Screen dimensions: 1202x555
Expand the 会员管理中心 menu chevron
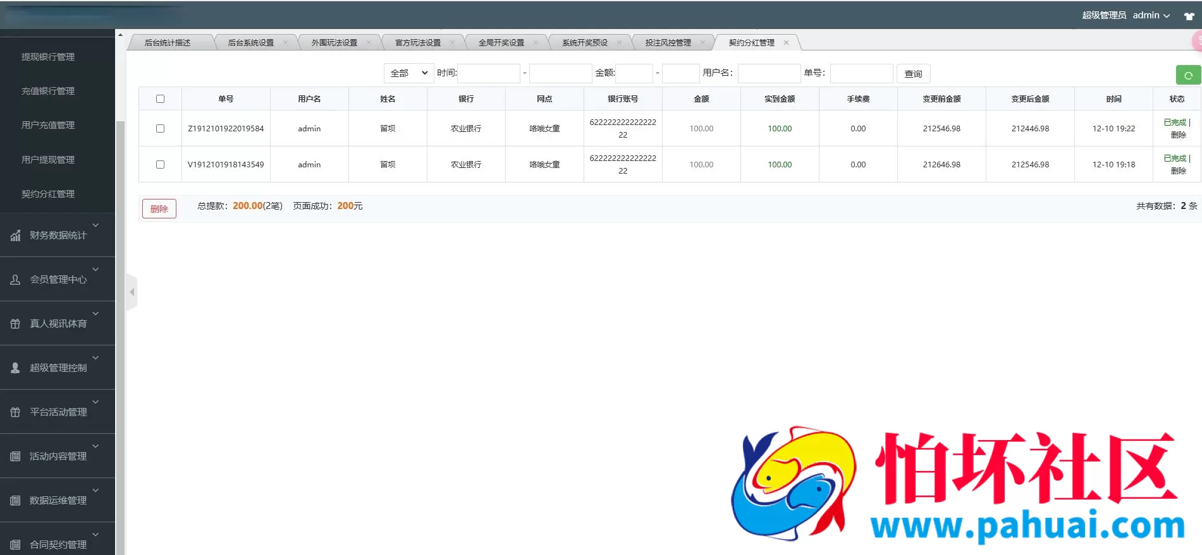pyautogui.click(x=95, y=269)
